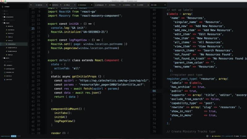Image resolution: width=247 pixels, height=139 pixels.
Task: Click the pages folder icon
Action: (x=4, y=23)
